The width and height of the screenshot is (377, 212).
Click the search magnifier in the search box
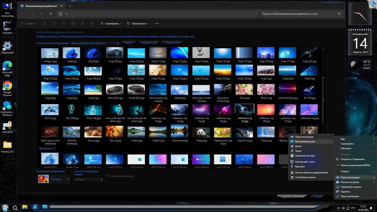click(339, 14)
